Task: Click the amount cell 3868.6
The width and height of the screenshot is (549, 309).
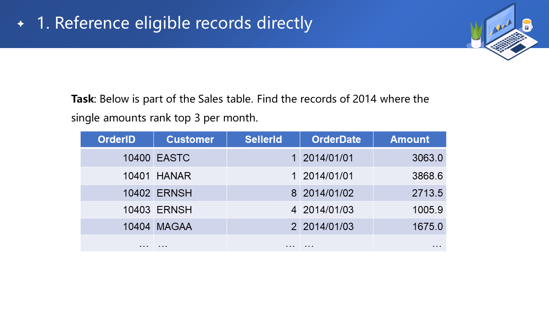Action: pyautogui.click(x=427, y=176)
